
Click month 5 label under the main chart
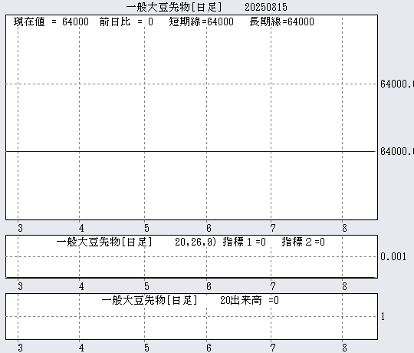click(146, 228)
